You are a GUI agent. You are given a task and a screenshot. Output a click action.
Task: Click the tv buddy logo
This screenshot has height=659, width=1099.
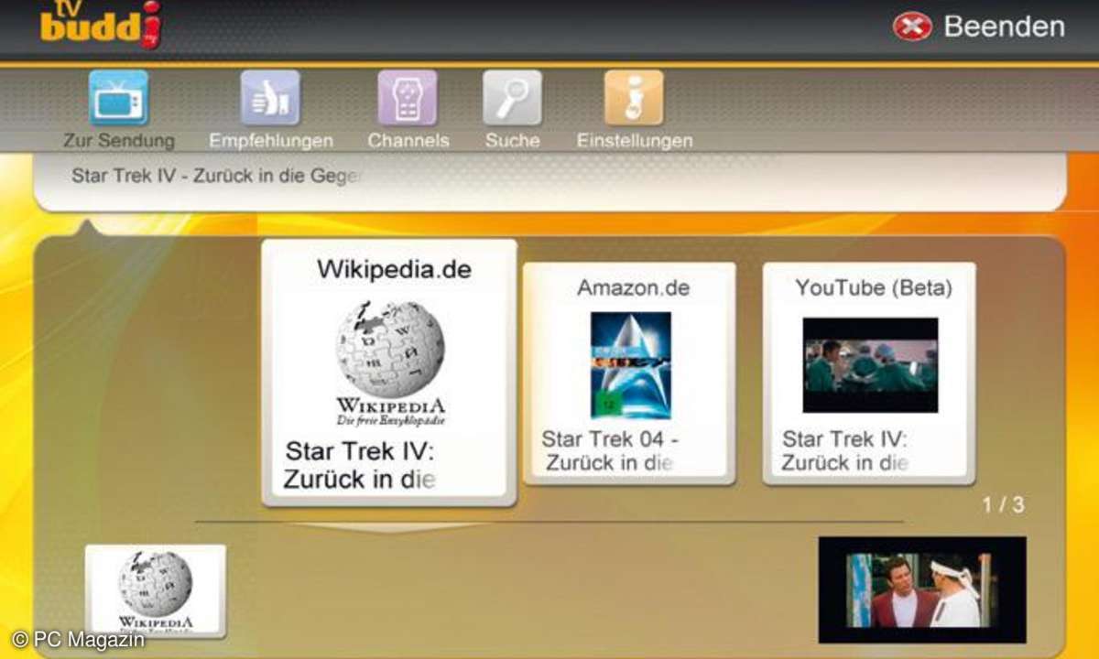(101, 24)
